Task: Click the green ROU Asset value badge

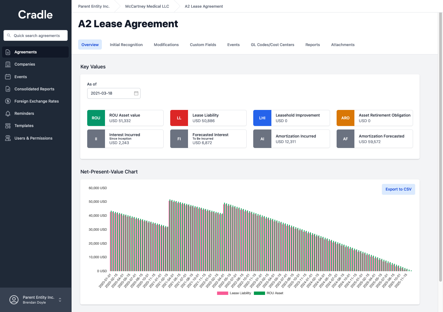Action: 96,118
